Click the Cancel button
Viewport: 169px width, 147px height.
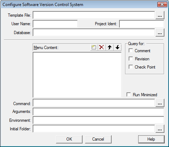tap(98, 139)
